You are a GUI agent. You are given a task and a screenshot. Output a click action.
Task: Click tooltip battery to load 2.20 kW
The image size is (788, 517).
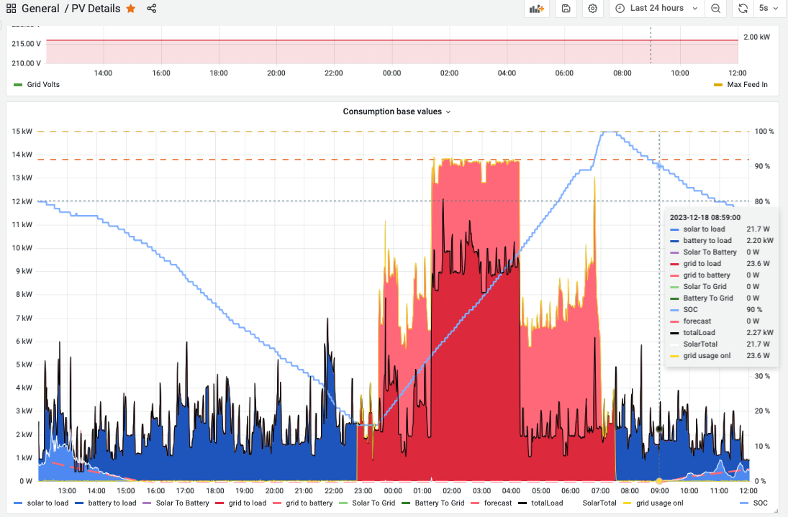760,240
